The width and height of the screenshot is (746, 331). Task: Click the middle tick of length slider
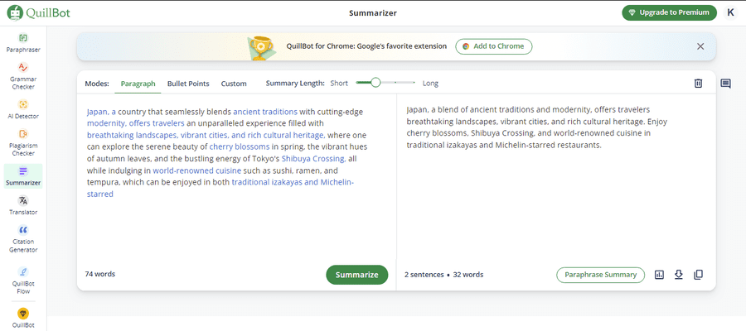395,83
